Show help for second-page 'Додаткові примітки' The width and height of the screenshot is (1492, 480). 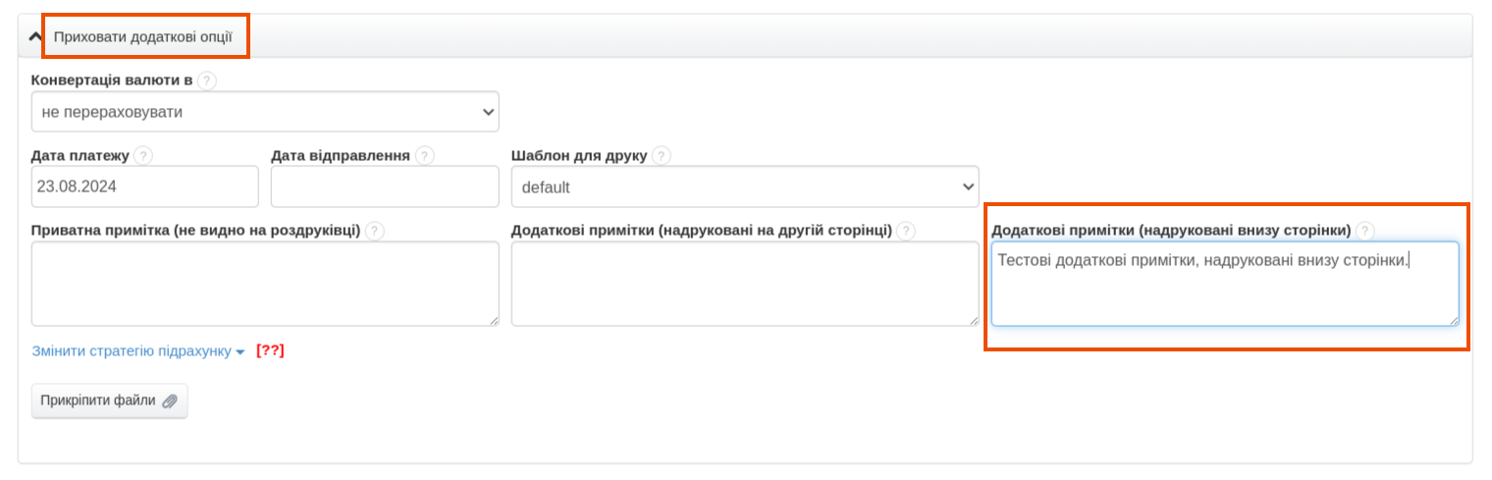(906, 231)
